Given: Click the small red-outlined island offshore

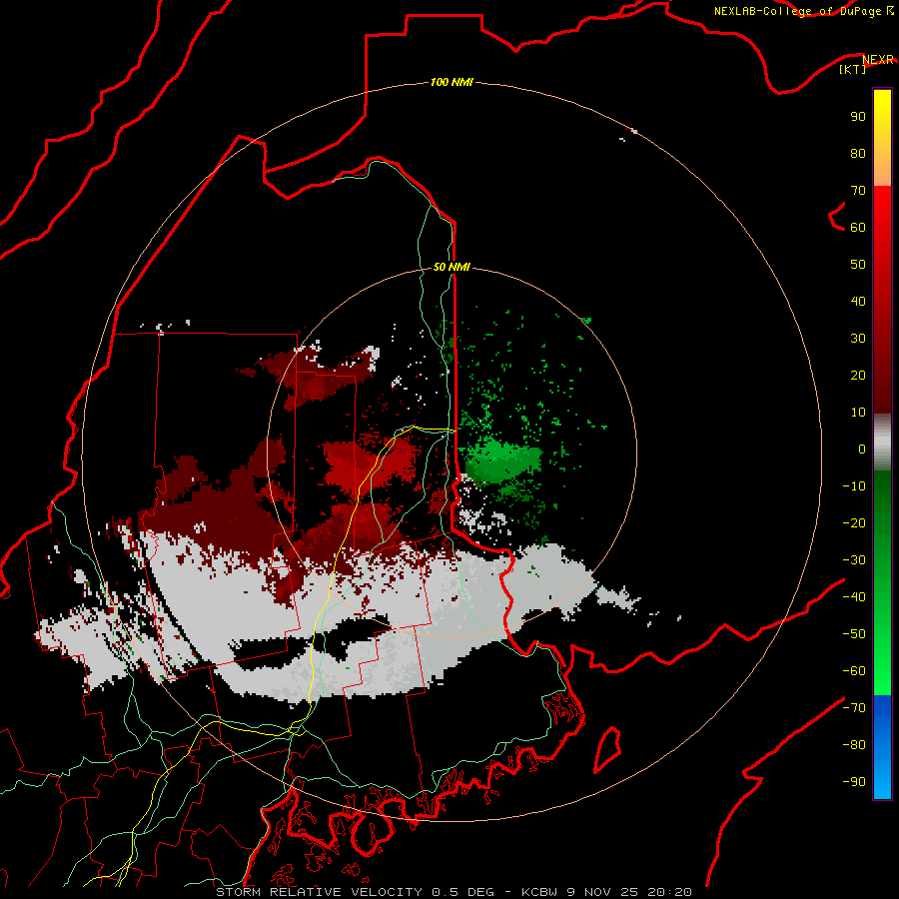Looking at the screenshot, I should (x=607, y=749).
